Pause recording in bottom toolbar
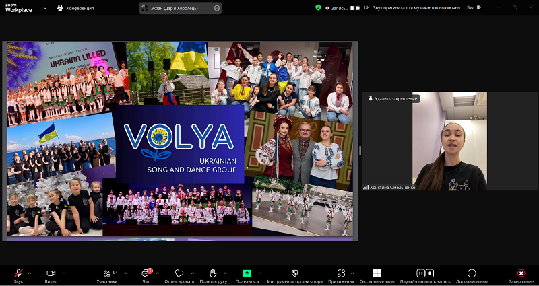 (420, 273)
